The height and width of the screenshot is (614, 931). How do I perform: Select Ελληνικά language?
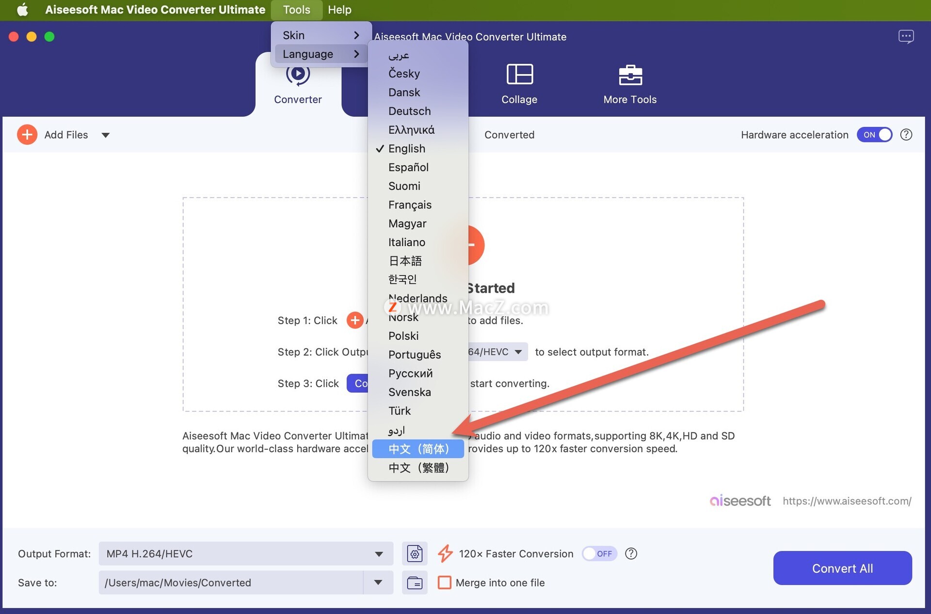pos(418,130)
